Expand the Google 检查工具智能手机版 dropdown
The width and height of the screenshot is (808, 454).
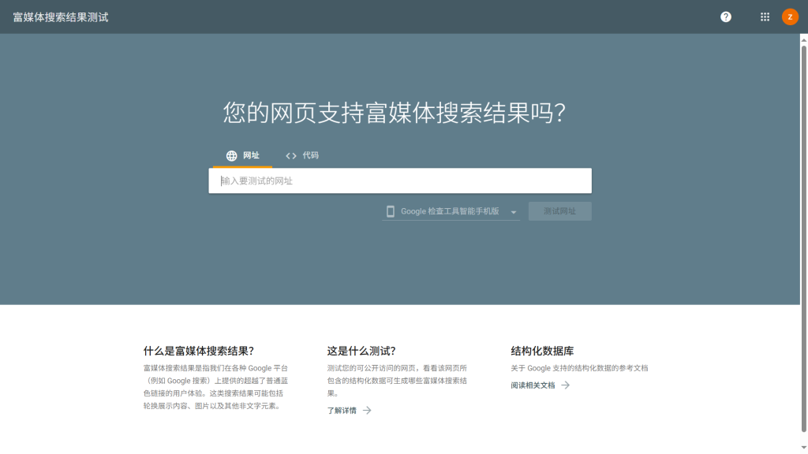tap(451, 211)
